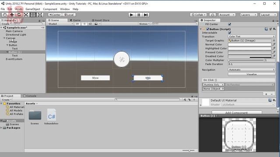Open the Collab button
The height and width of the screenshot is (157, 280).
tap(198, 15)
